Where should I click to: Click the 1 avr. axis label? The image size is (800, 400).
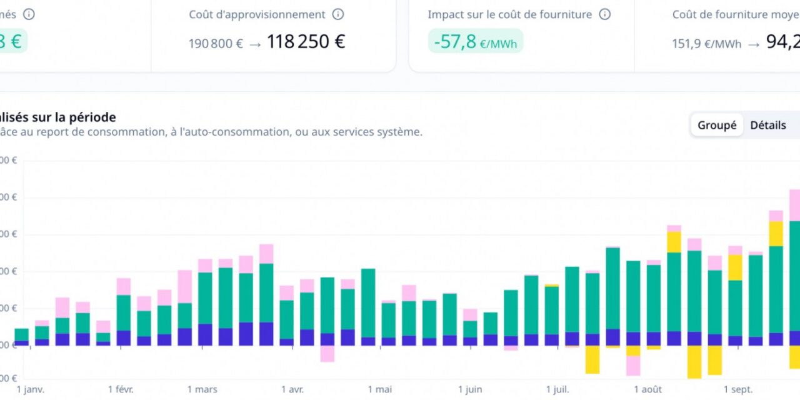pyautogui.click(x=292, y=389)
